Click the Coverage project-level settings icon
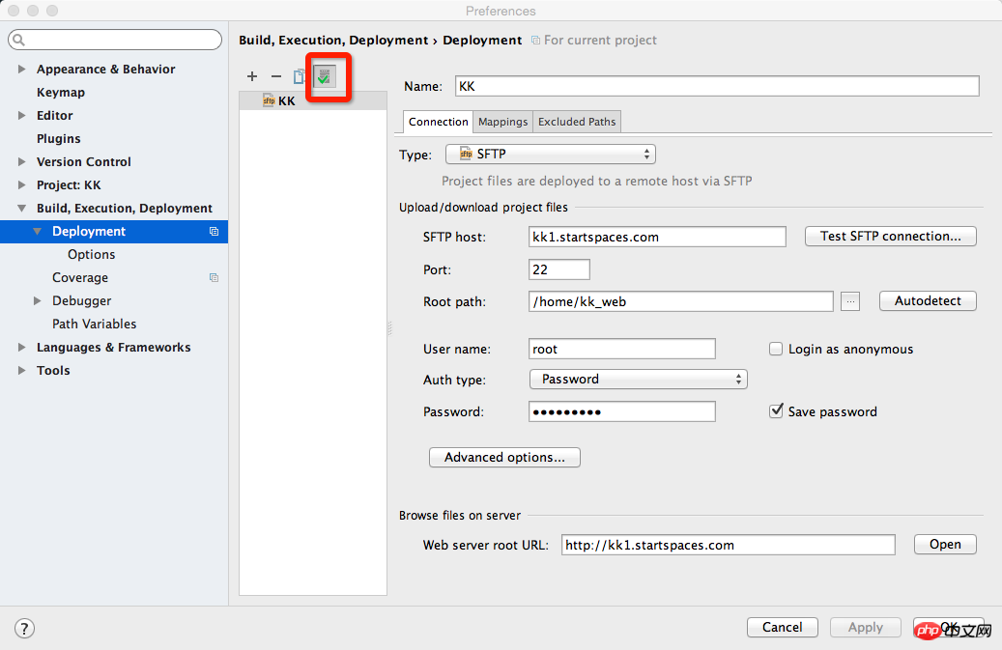This screenshot has width=1002, height=650. pos(215,278)
